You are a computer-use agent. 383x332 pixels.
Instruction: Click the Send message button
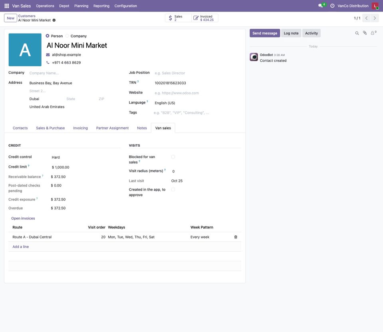coord(265,33)
